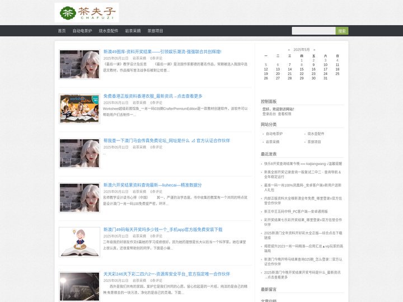Click 岩茶采摘 category tag under 新澳49图库 article
The width and height of the screenshot is (403, 302).
[139, 58]
